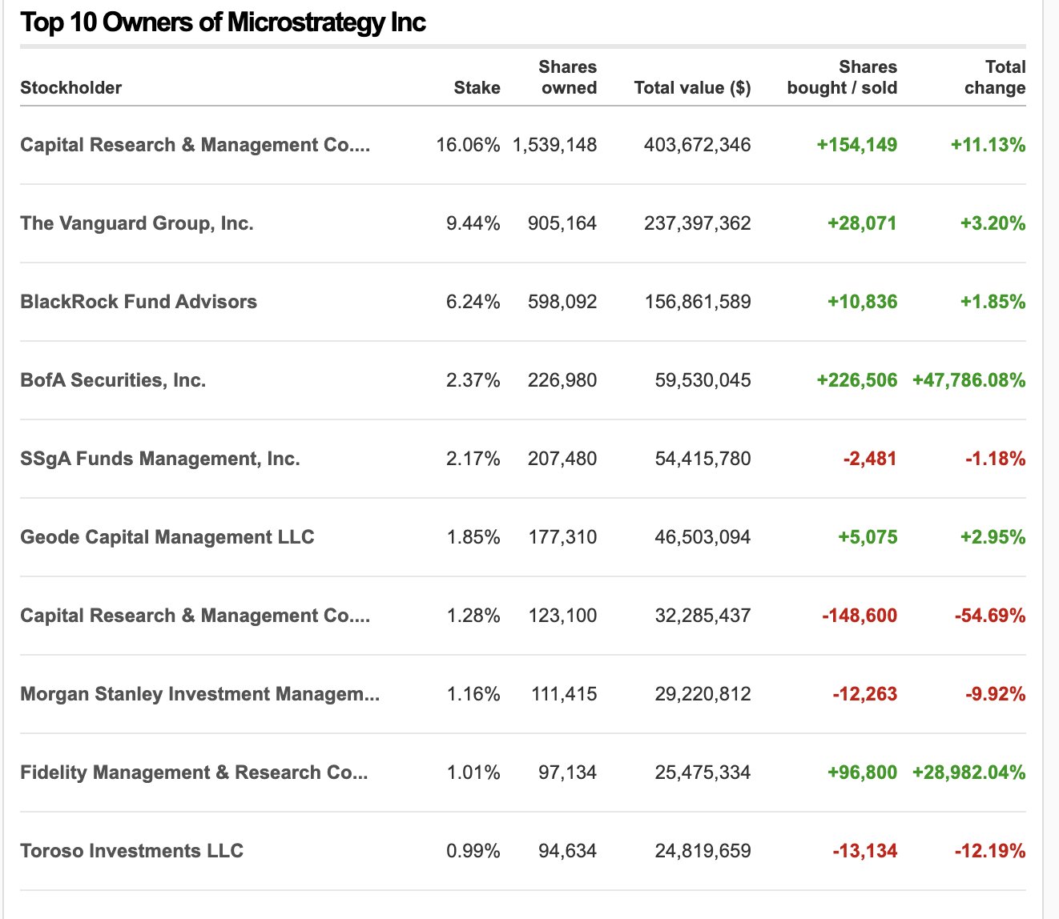Select the -148,600 shares sold figure
Screen dimensions: 1059x919
[860, 616]
